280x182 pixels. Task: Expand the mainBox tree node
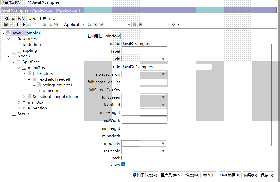(19, 102)
